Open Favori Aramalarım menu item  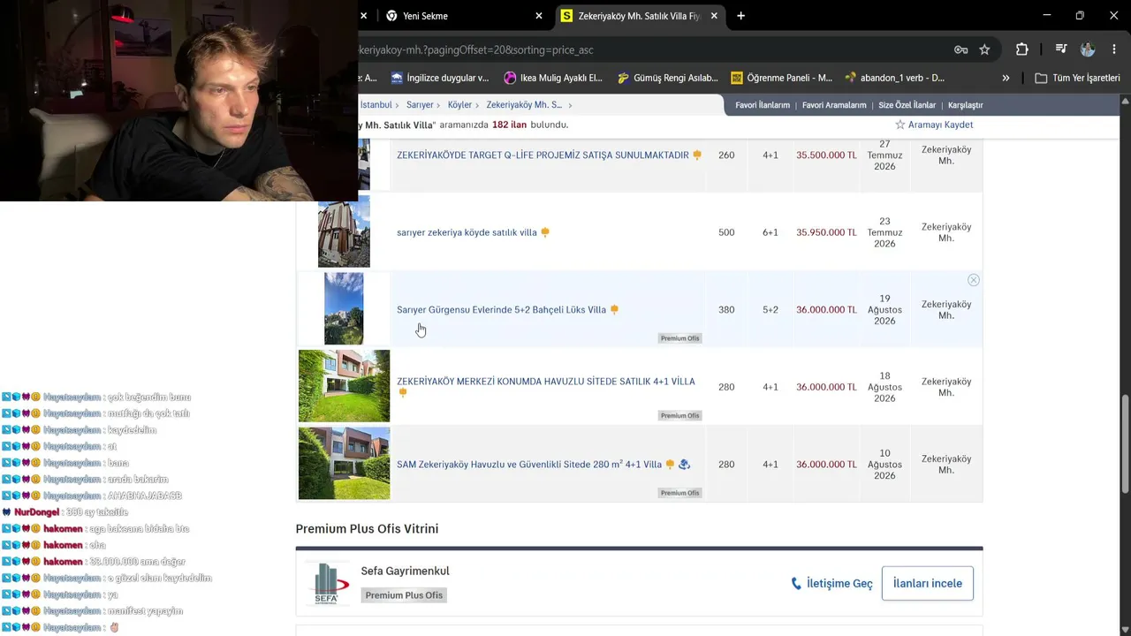pos(834,105)
